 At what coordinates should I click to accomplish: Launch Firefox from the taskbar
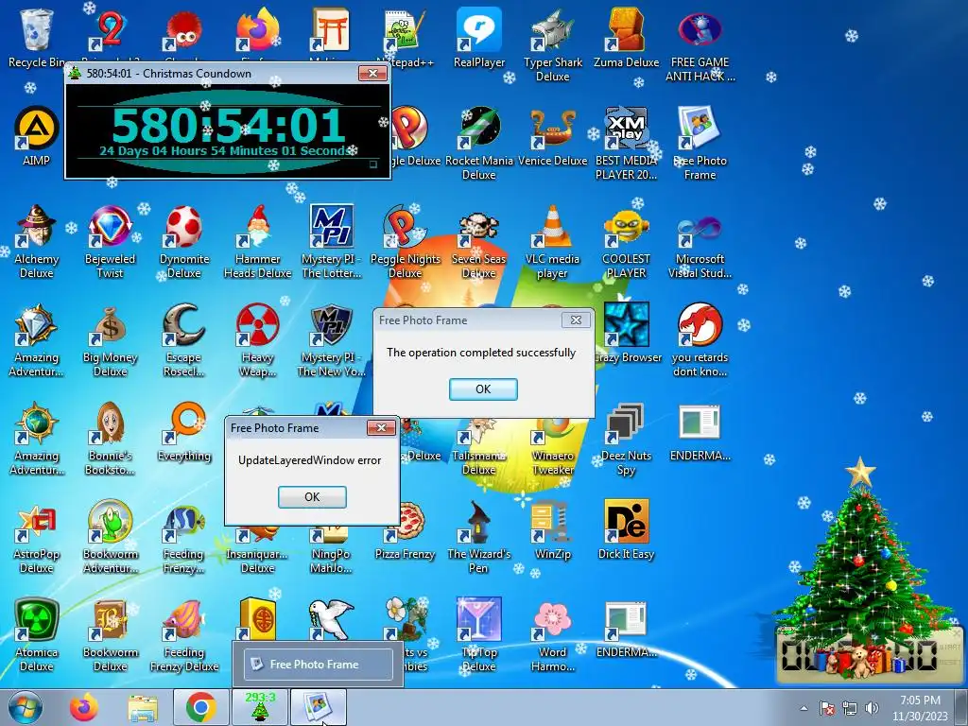tap(84, 707)
